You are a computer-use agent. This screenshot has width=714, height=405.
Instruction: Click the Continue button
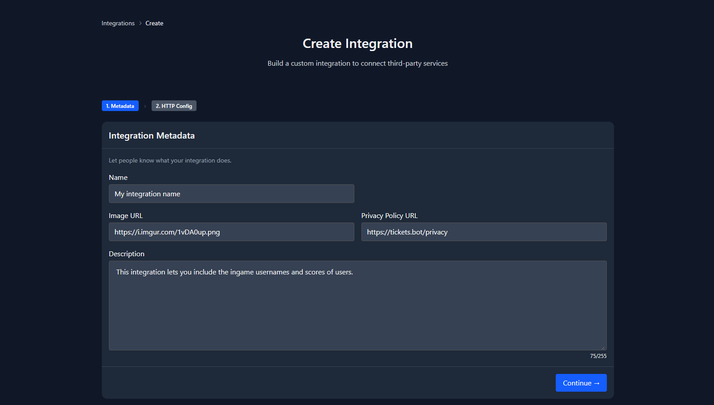coord(581,383)
